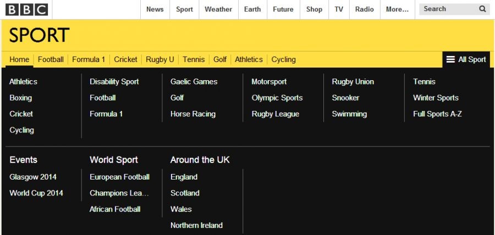Open the Horse Racing link
The height and width of the screenshot is (235, 495).
pyautogui.click(x=193, y=114)
